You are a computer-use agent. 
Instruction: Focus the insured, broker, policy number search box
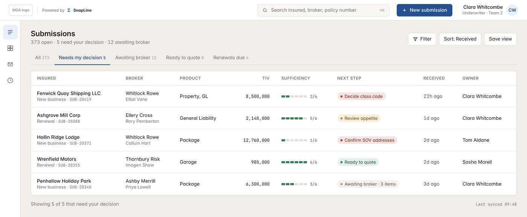323,10
